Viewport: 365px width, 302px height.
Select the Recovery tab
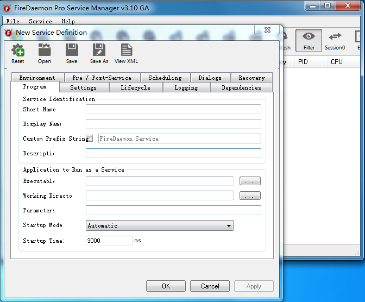[251, 78]
